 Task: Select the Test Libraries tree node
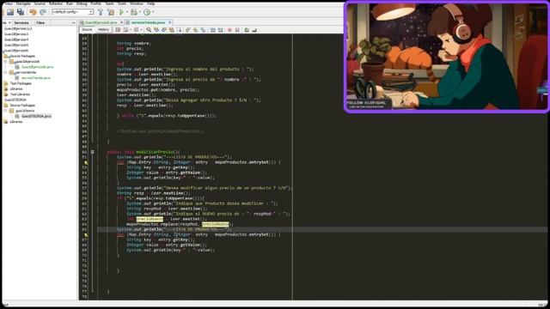tap(20, 94)
